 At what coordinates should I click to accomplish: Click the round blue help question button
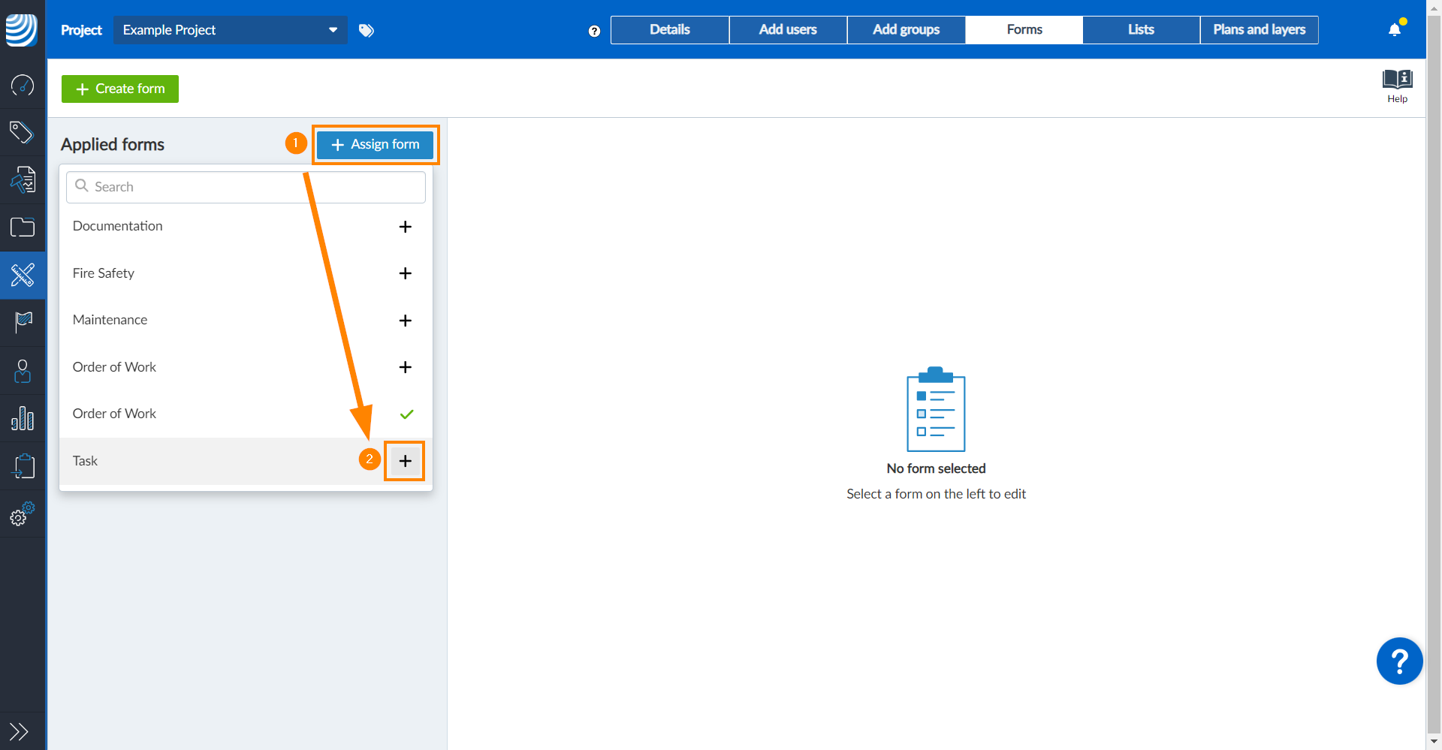[1398, 661]
